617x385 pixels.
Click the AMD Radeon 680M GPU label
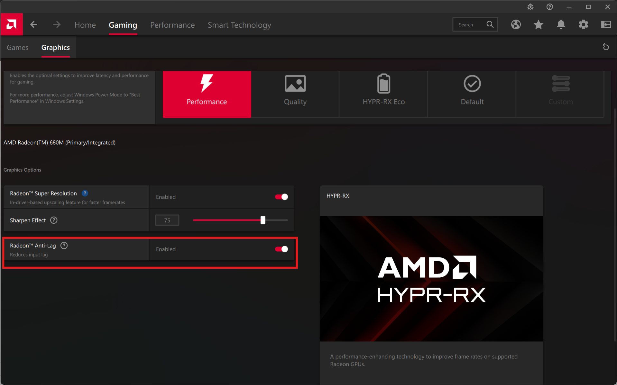click(x=60, y=142)
